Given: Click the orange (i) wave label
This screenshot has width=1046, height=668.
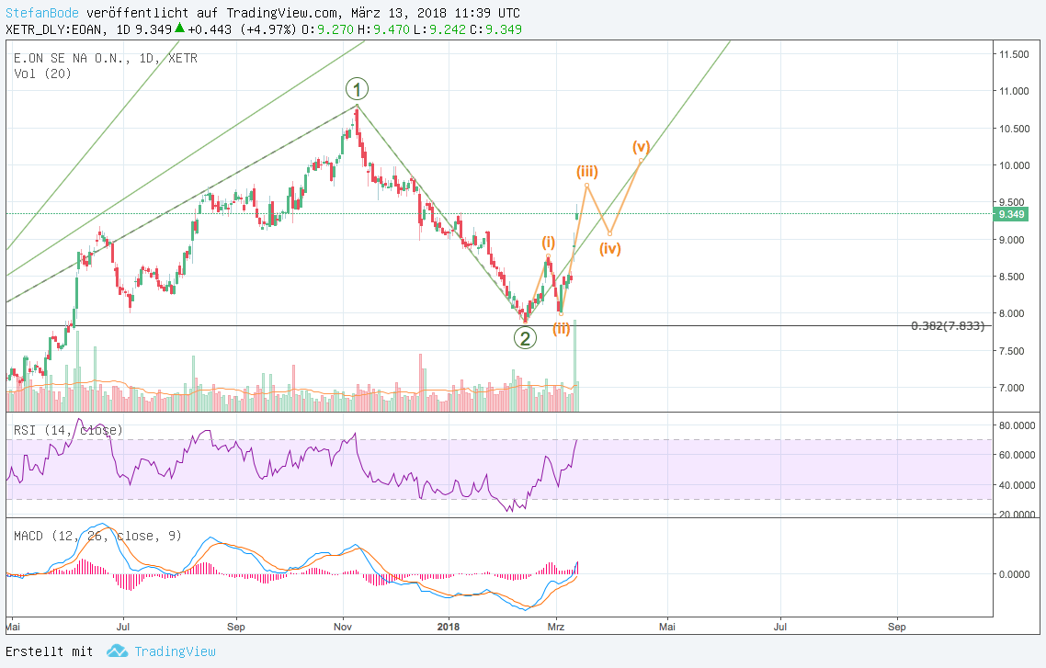Looking at the screenshot, I should tap(549, 242).
